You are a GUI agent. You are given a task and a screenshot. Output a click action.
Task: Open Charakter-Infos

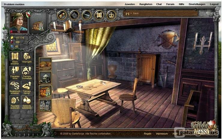pos(15,71)
